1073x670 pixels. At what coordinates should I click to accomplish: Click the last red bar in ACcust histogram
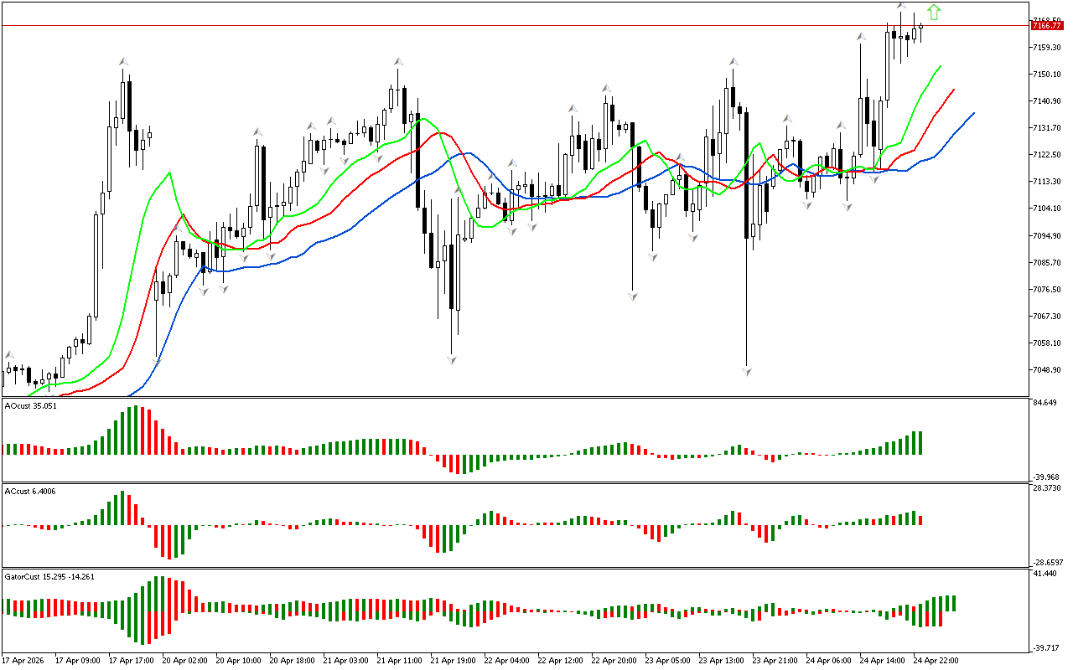coord(921,520)
